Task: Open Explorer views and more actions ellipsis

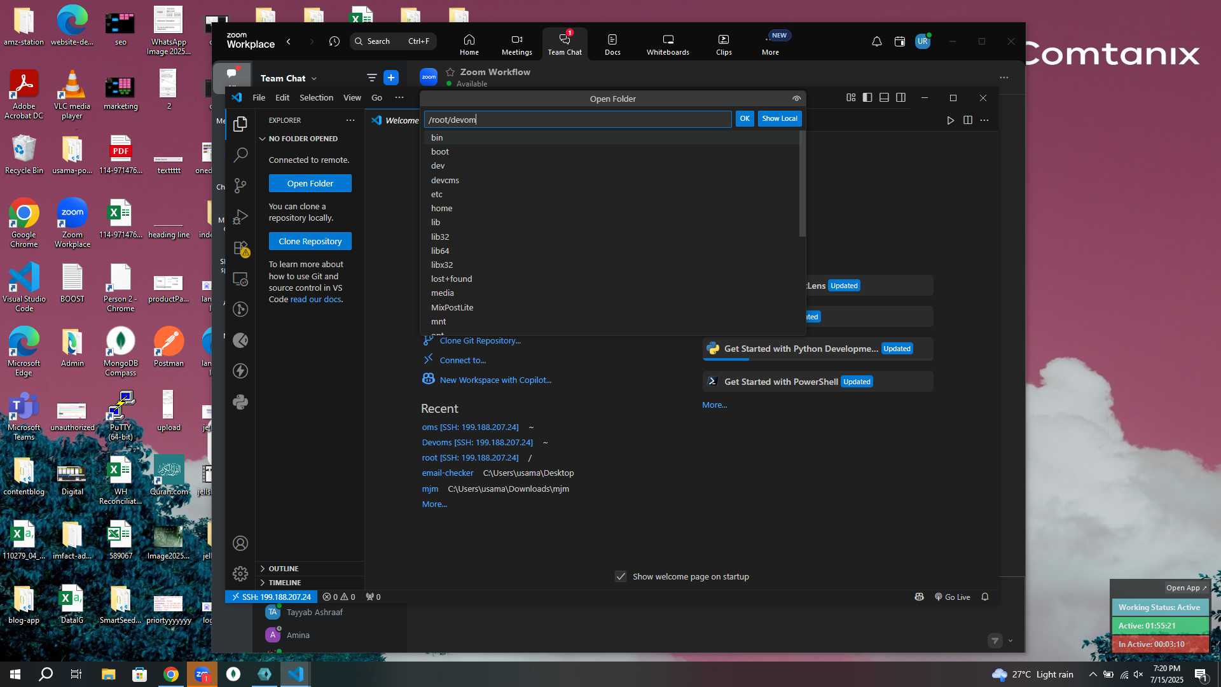Action: (x=350, y=120)
